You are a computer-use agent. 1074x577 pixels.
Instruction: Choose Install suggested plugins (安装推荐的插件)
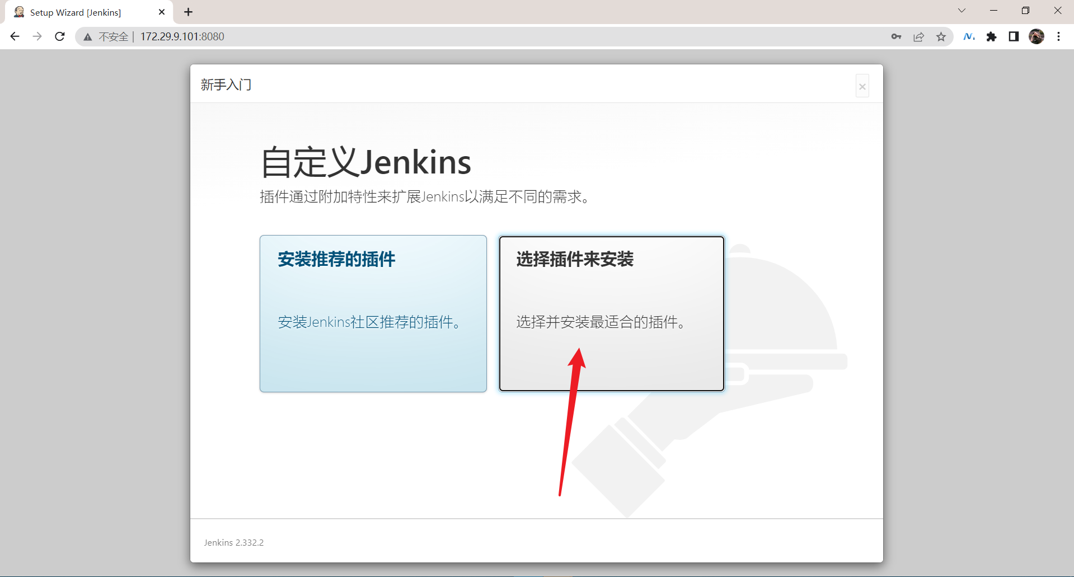373,313
